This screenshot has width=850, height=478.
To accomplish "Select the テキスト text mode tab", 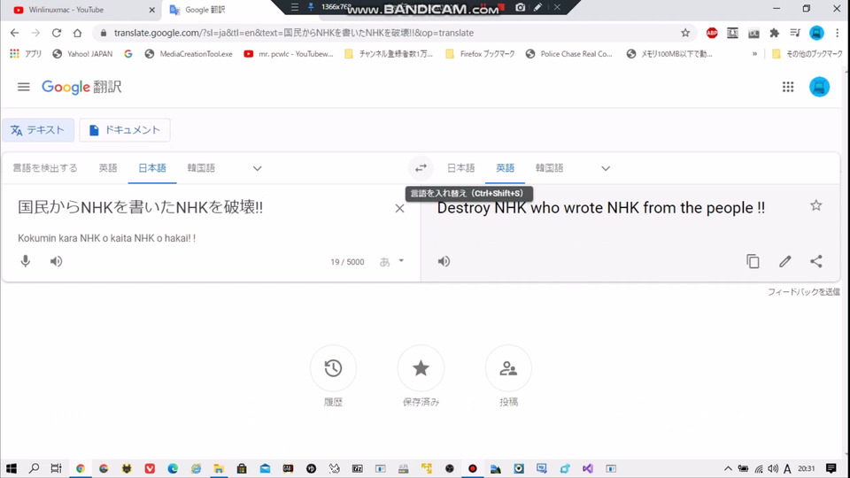I will coord(38,130).
